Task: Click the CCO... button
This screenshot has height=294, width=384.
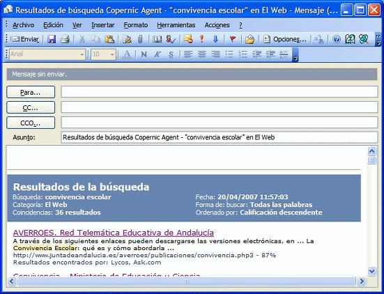Action: [x=31, y=123]
